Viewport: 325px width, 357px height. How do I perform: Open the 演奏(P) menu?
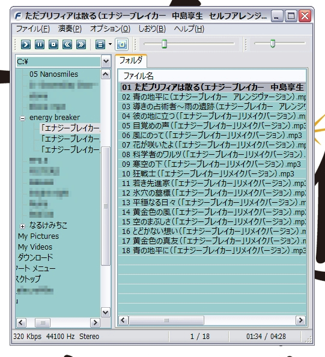click(70, 29)
